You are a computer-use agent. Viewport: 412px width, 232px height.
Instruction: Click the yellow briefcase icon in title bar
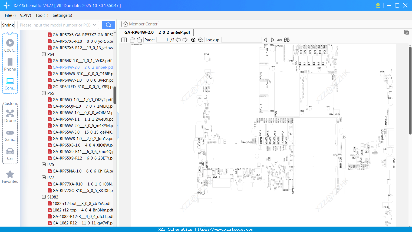[x=378, y=5]
